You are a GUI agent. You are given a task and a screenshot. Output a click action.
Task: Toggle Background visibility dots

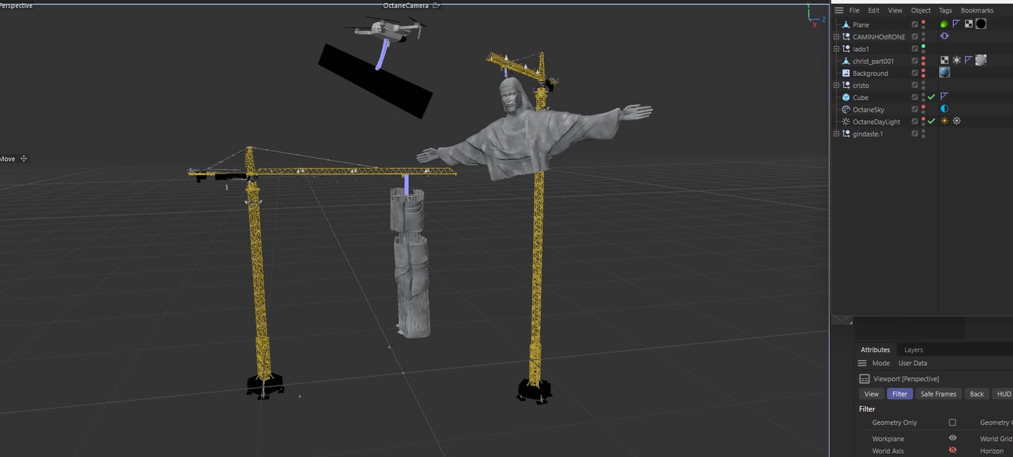(x=923, y=73)
